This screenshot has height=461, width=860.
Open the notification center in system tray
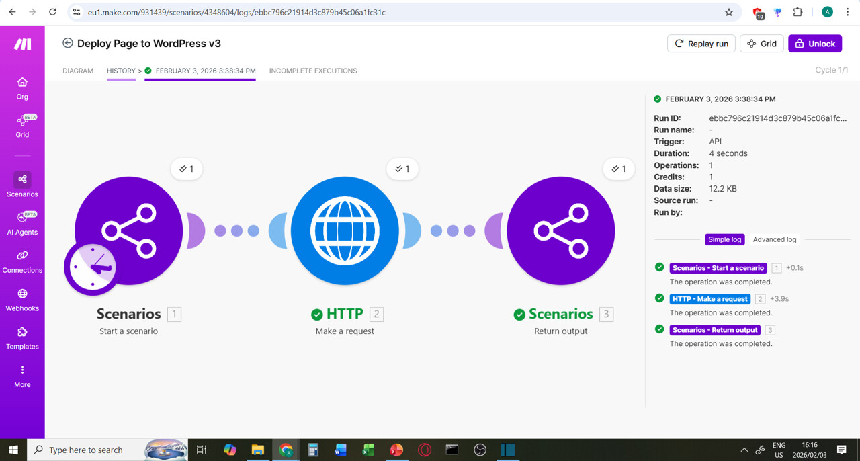pos(841,450)
